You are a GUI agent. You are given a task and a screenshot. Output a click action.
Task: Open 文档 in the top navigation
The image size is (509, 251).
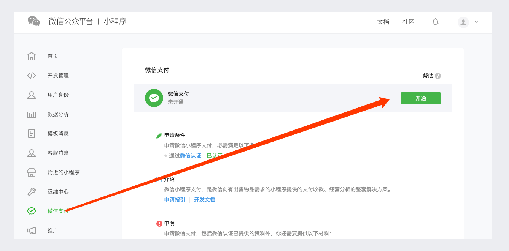pyautogui.click(x=383, y=22)
